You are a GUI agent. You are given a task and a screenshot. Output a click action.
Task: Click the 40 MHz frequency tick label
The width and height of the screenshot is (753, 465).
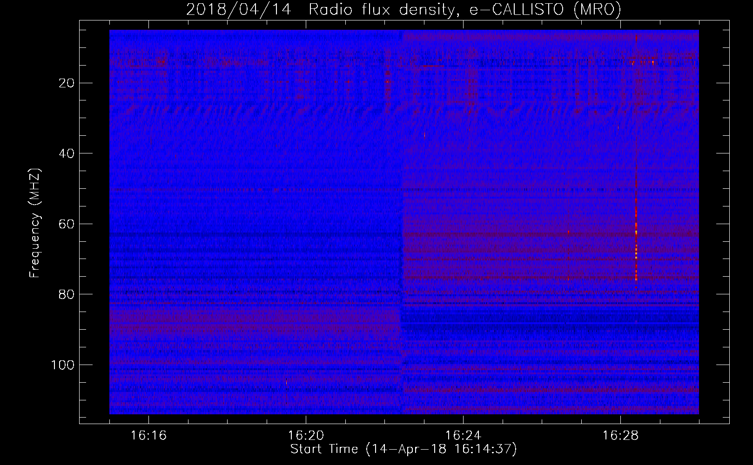pos(67,153)
